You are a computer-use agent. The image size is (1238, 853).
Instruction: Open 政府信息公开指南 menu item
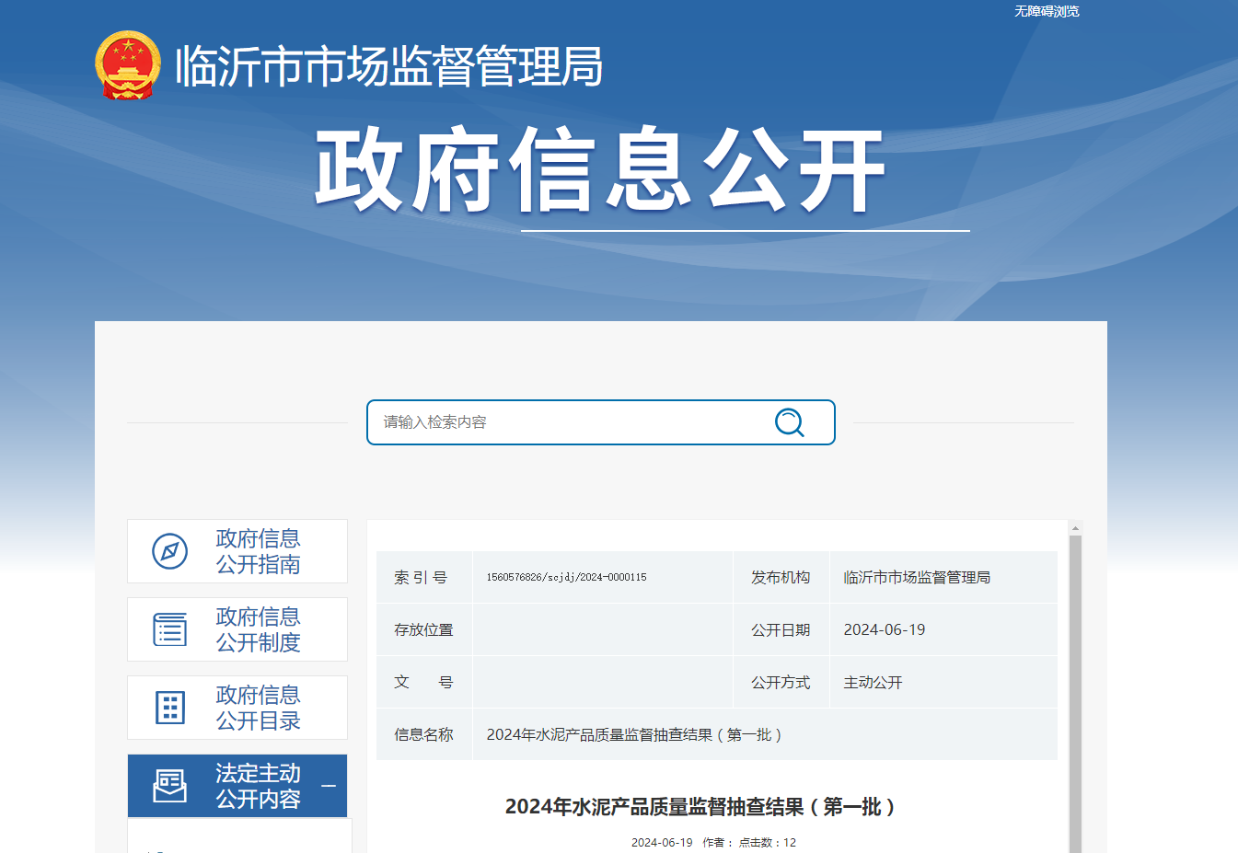[237, 551]
